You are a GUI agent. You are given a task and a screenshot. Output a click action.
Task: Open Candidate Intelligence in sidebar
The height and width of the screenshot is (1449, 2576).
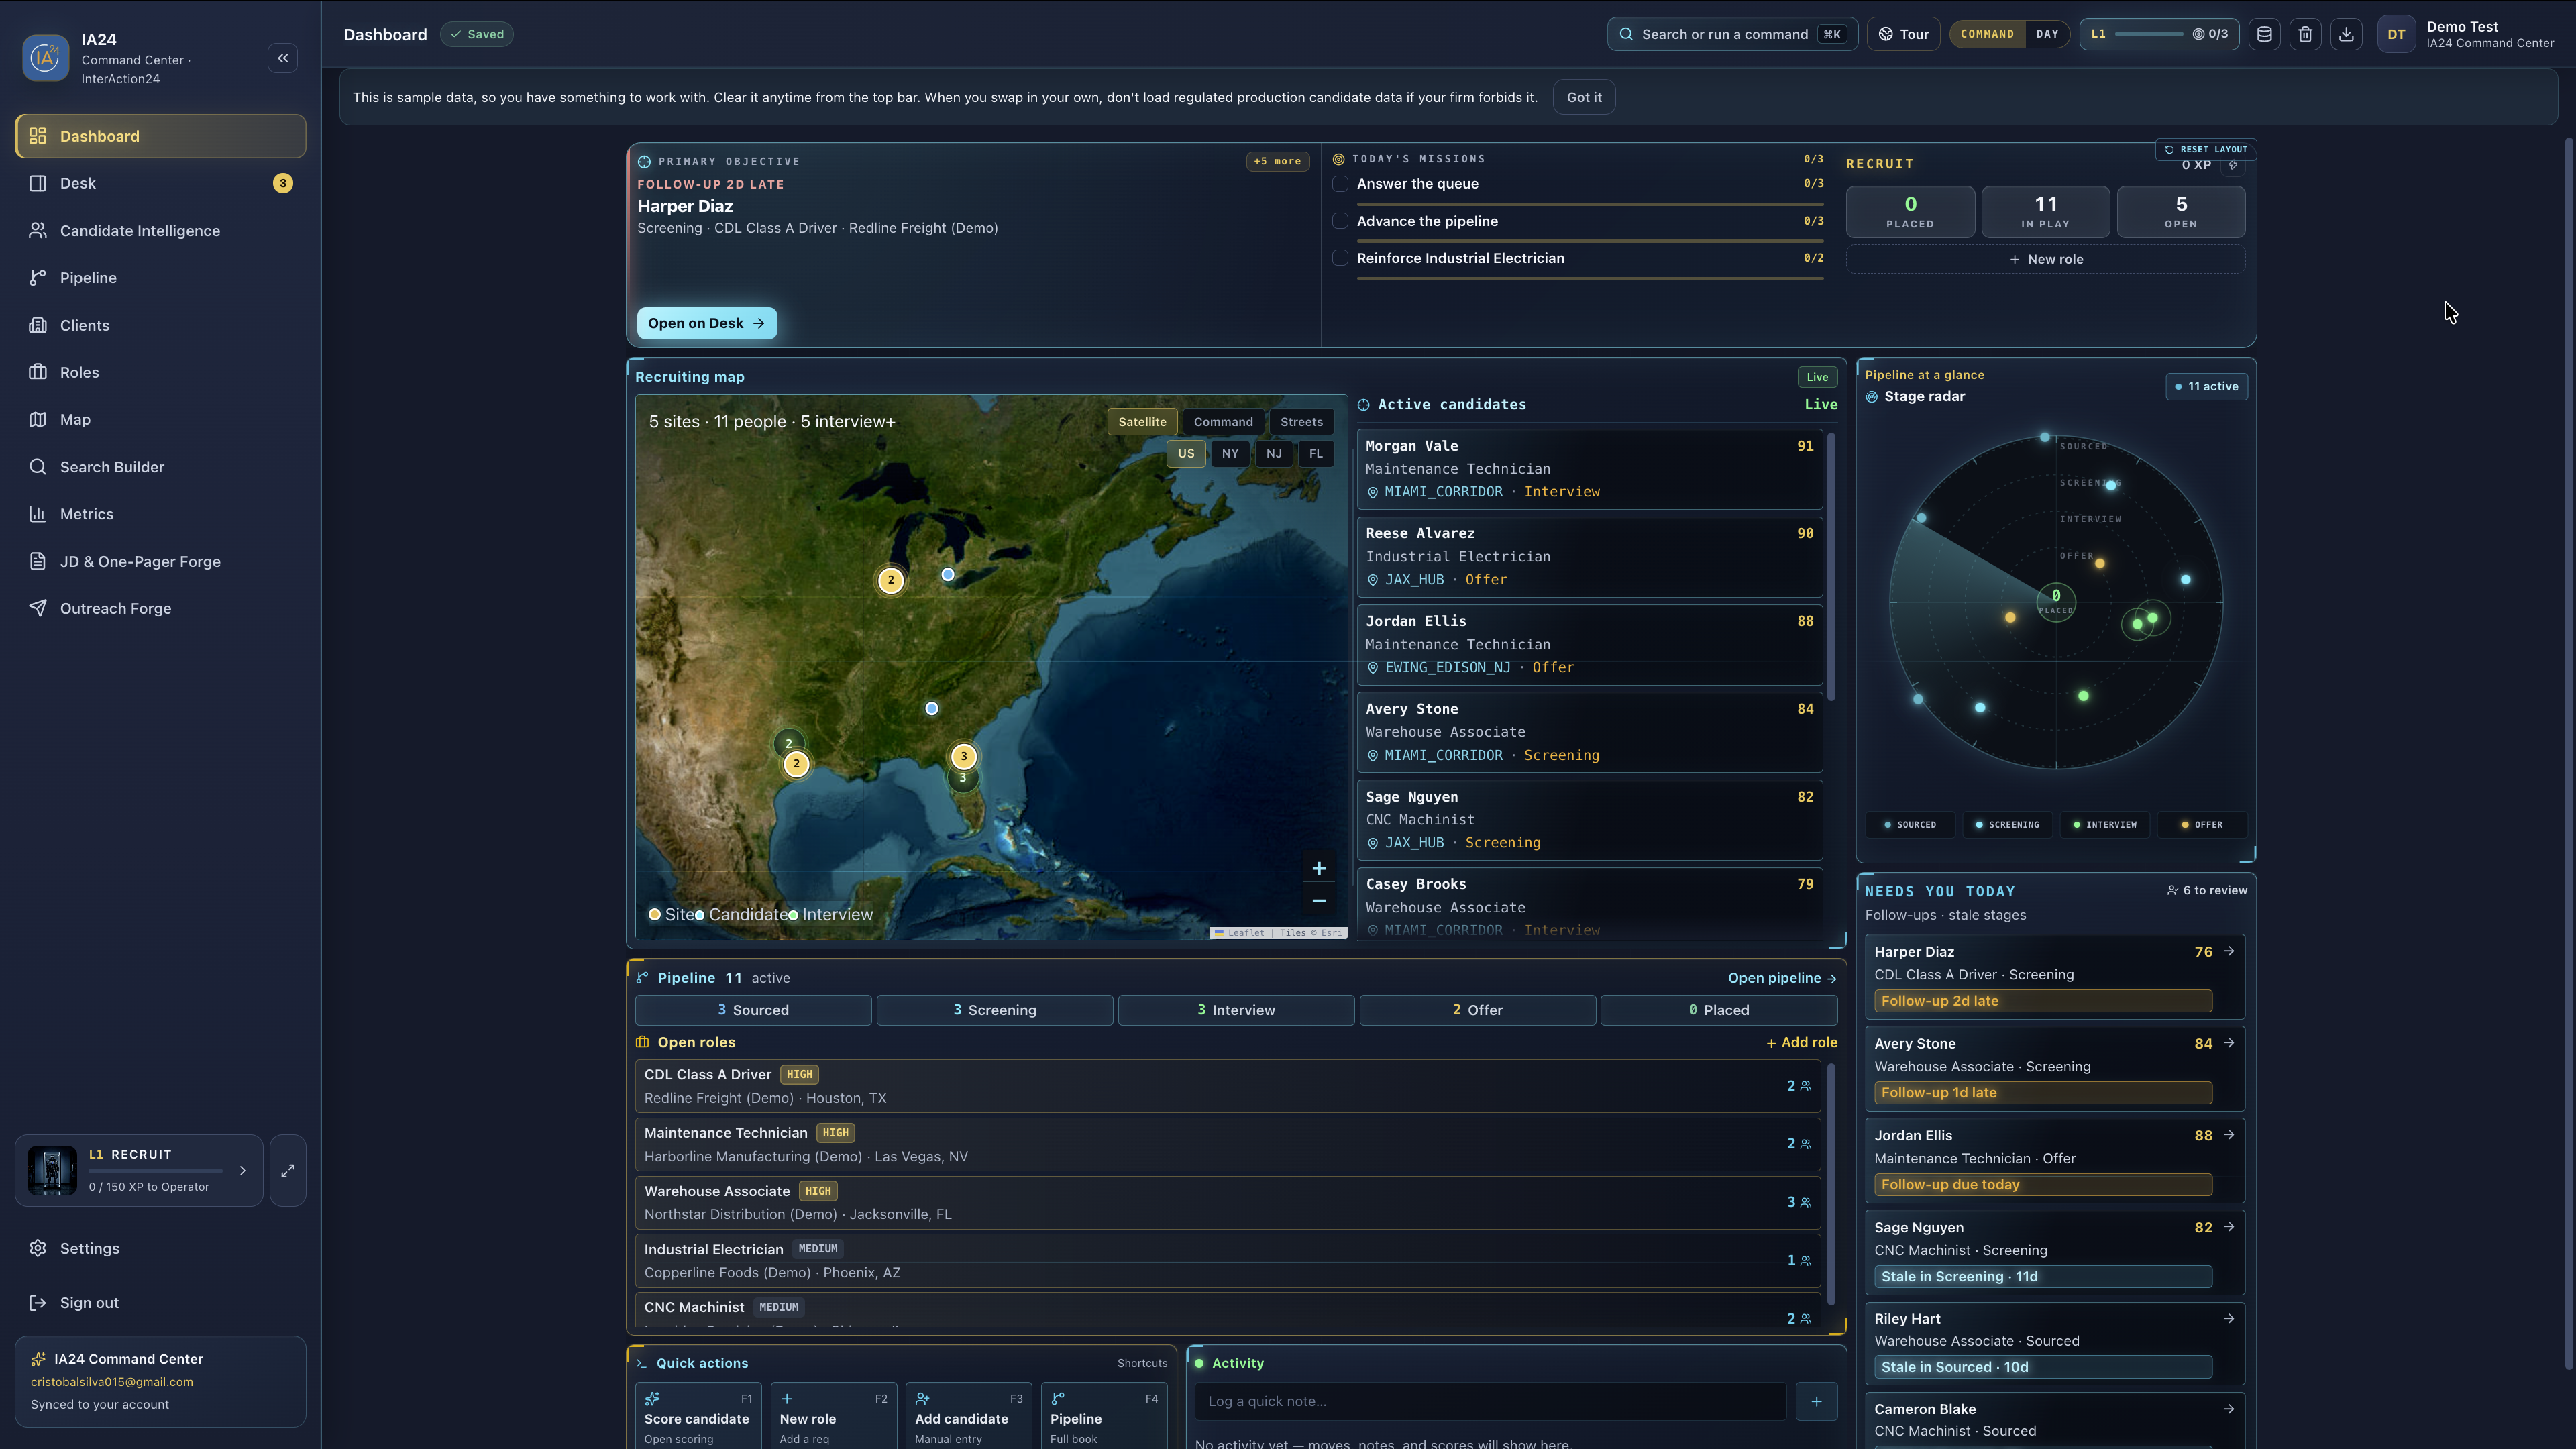click(160, 230)
